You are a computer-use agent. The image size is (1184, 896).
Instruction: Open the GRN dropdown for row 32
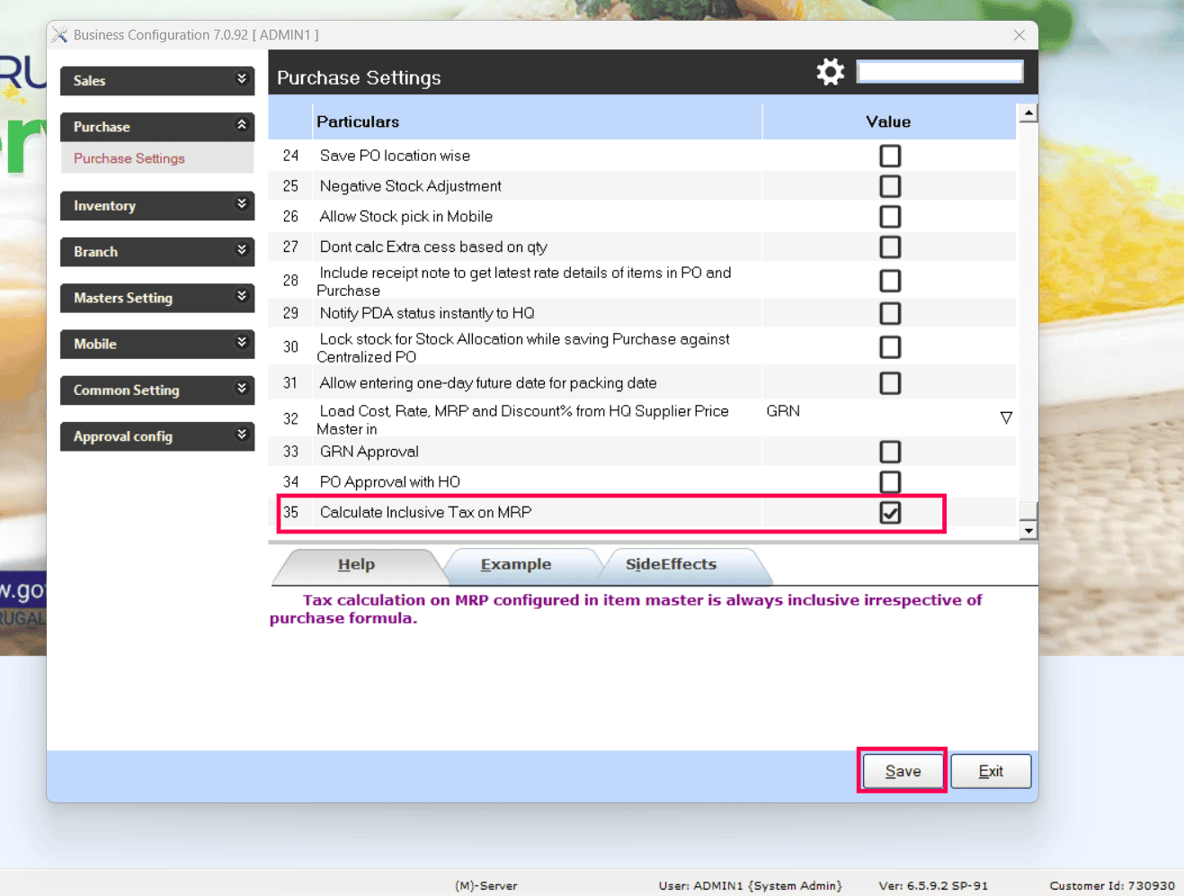click(x=1006, y=418)
